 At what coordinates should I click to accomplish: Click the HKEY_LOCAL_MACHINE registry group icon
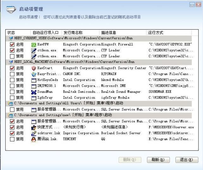point(11,62)
